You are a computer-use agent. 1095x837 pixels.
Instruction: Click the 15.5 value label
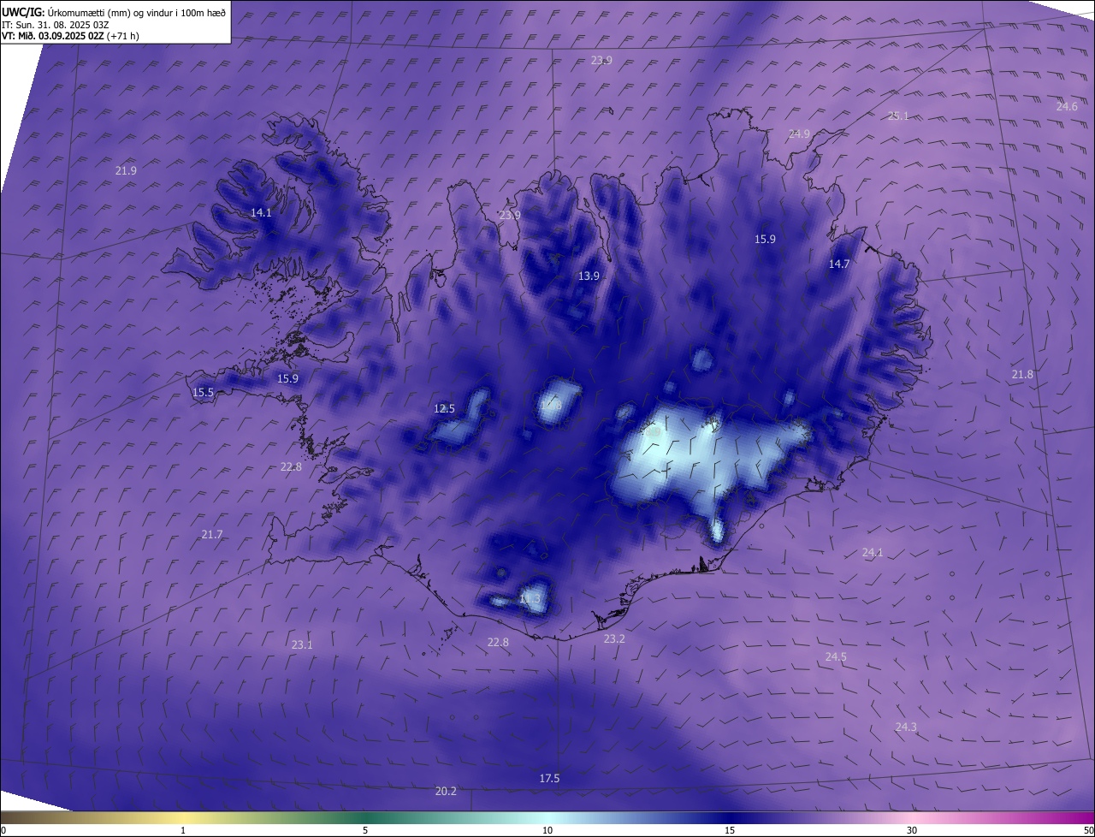coord(204,392)
